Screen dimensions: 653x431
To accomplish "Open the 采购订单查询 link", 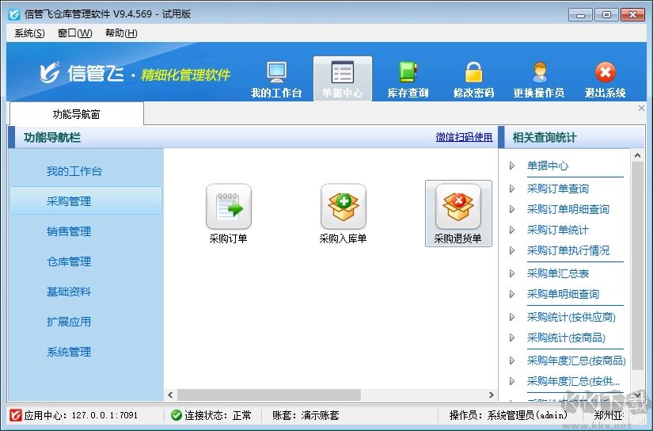I will pyautogui.click(x=558, y=189).
